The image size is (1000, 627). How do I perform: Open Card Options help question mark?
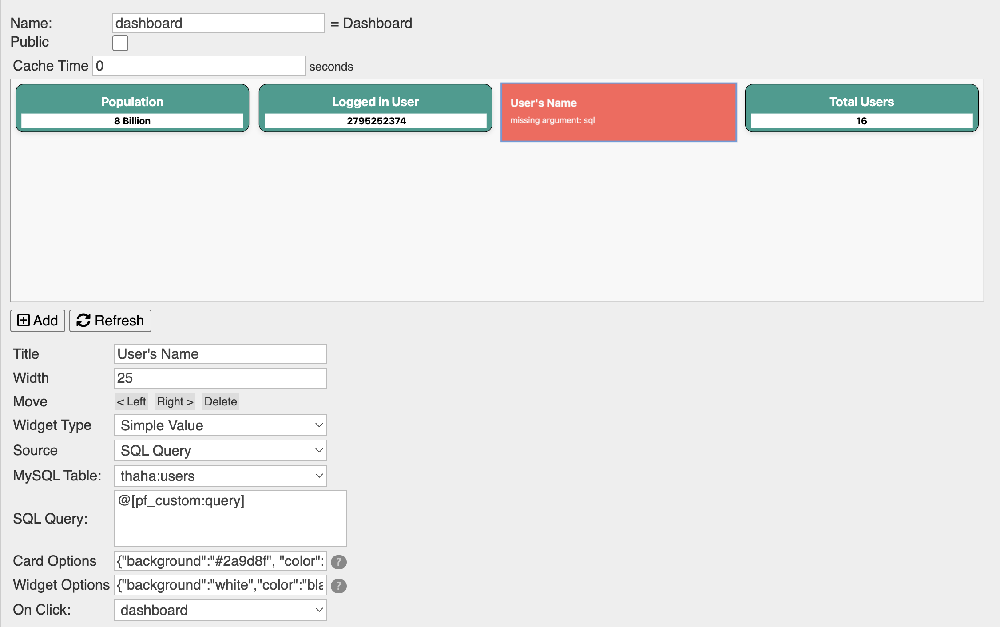click(x=338, y=562)
